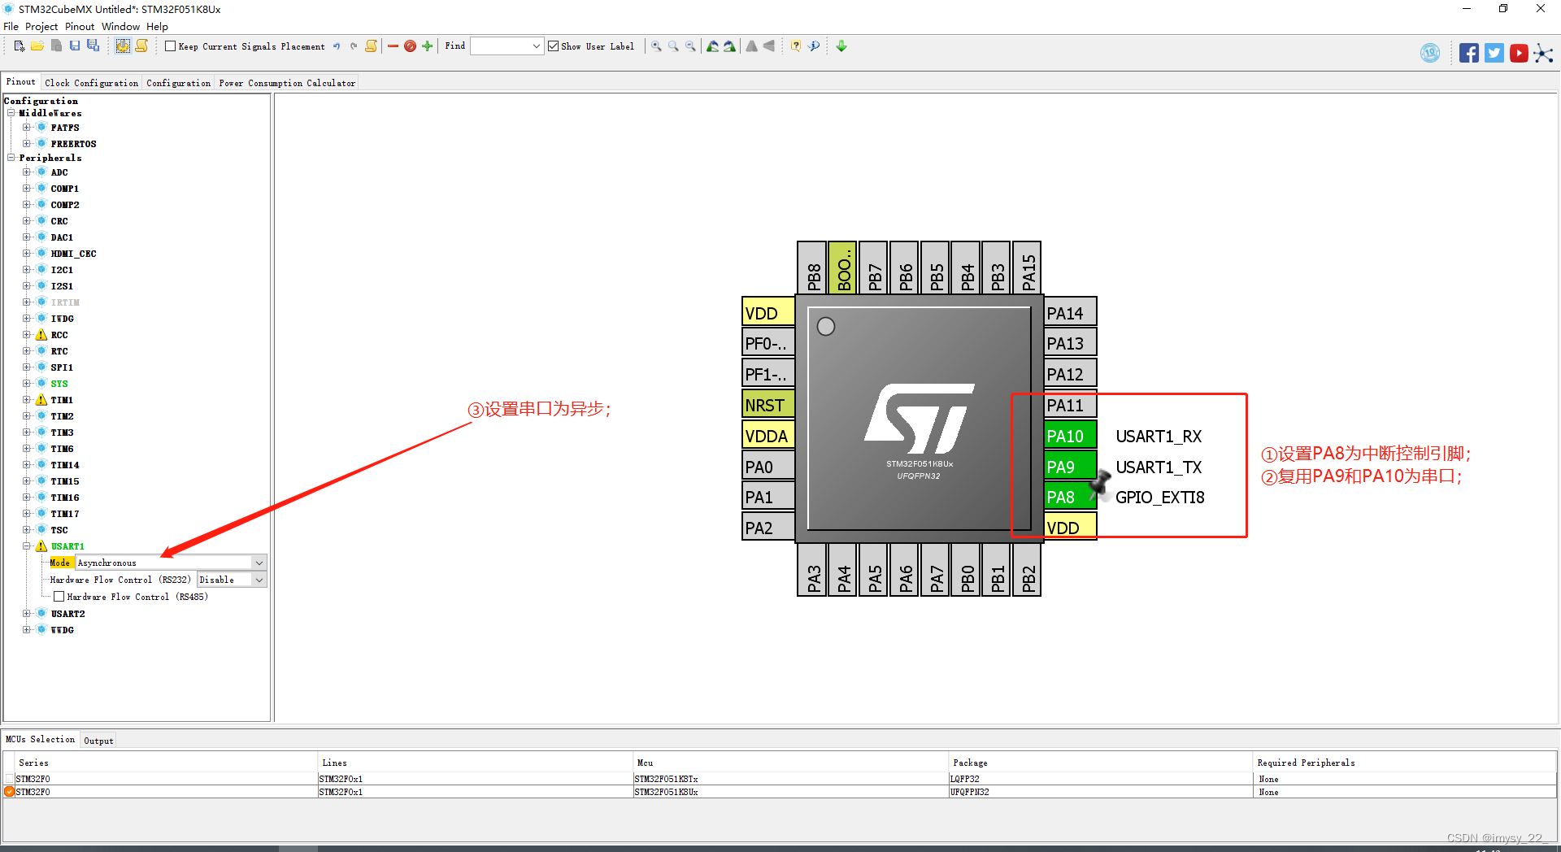
Task: Click the Undo arrow in the toolbar
Action: pyautogui.click(x=337, y=46)
